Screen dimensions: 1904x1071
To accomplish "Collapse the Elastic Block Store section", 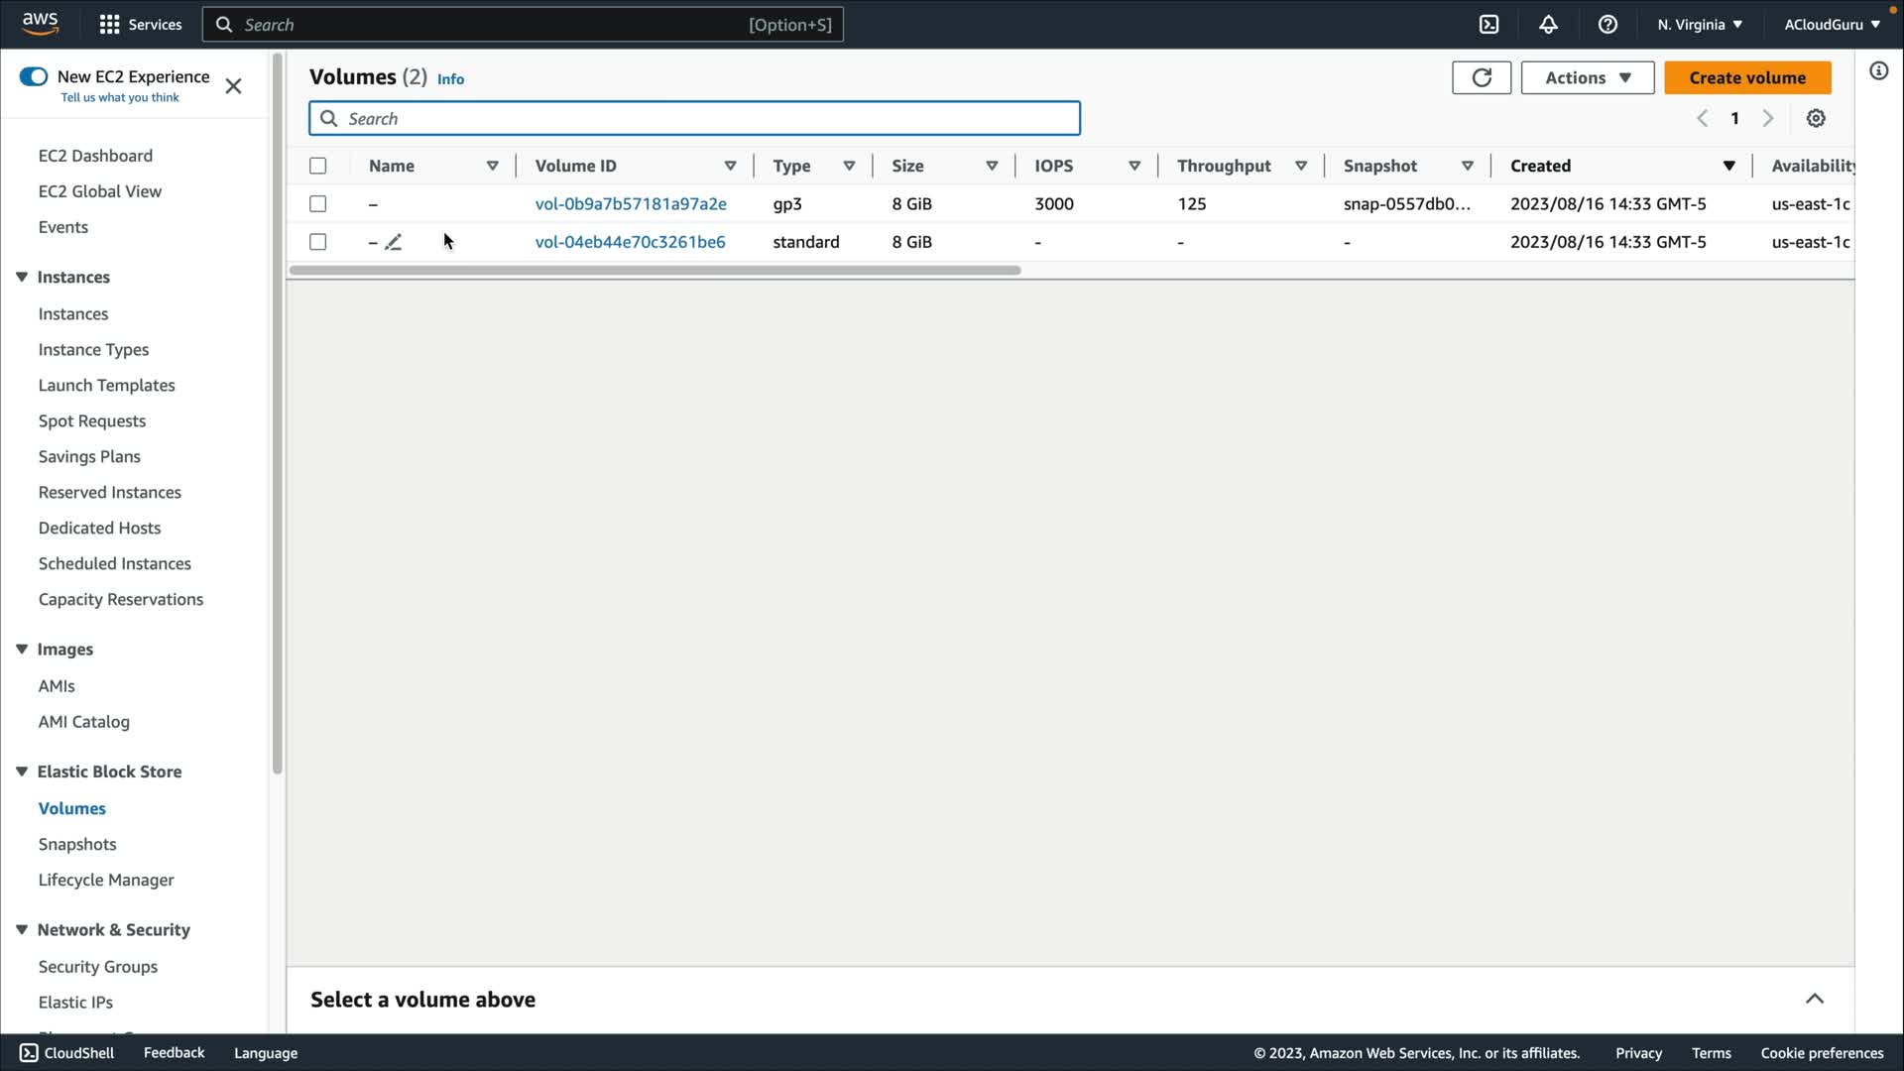I will (x=22, y=772).
